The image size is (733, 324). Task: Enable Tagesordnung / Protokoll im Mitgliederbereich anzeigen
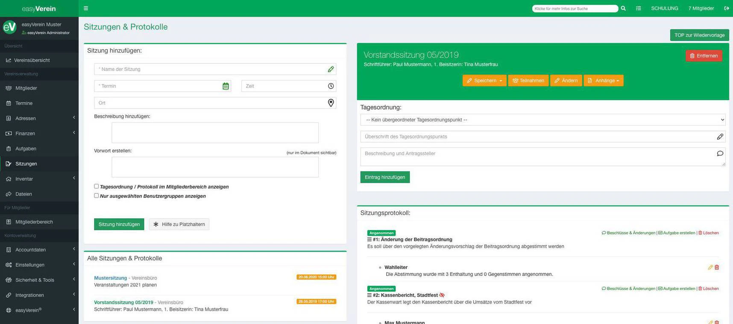[97, 186]
